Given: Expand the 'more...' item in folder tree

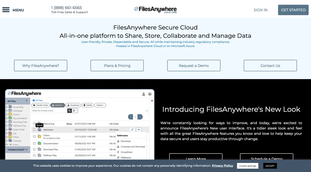Looking at the screenshot, I should (14, 145).
